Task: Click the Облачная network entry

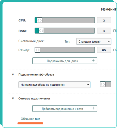Action: (29, 119)
